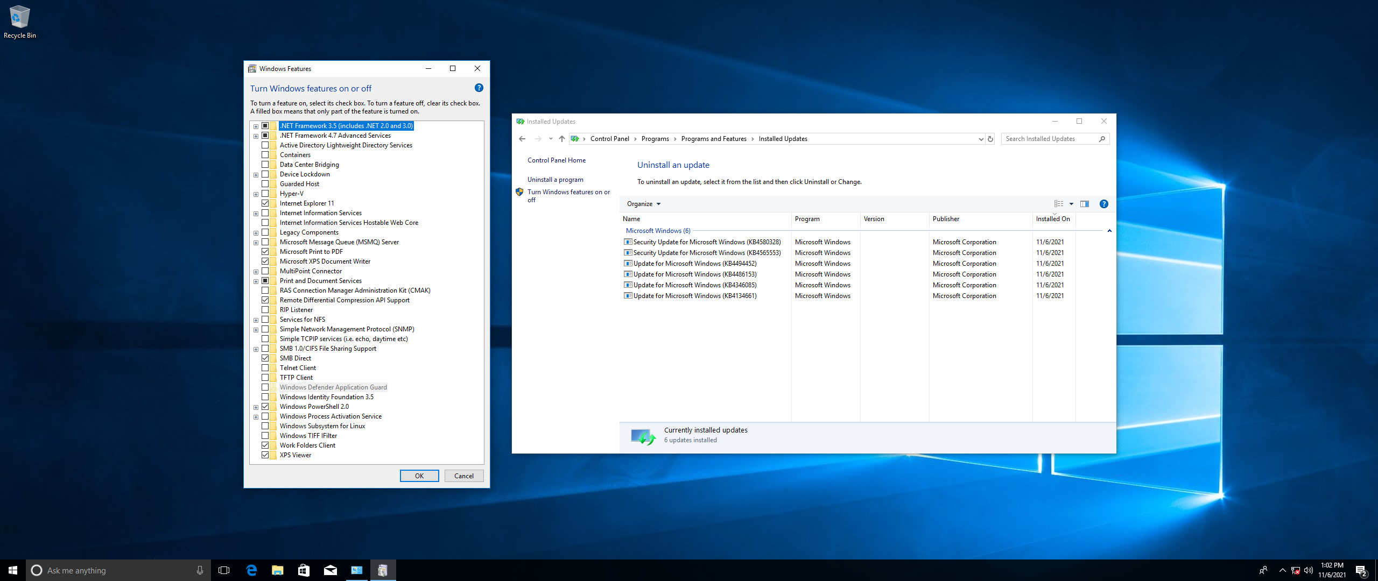Uncheck Internet Explorer 11 feature

[265, 203]
